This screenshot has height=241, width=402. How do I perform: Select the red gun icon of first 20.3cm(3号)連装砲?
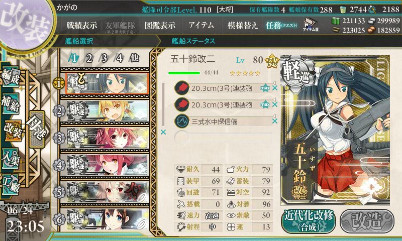tap(181, 88)
